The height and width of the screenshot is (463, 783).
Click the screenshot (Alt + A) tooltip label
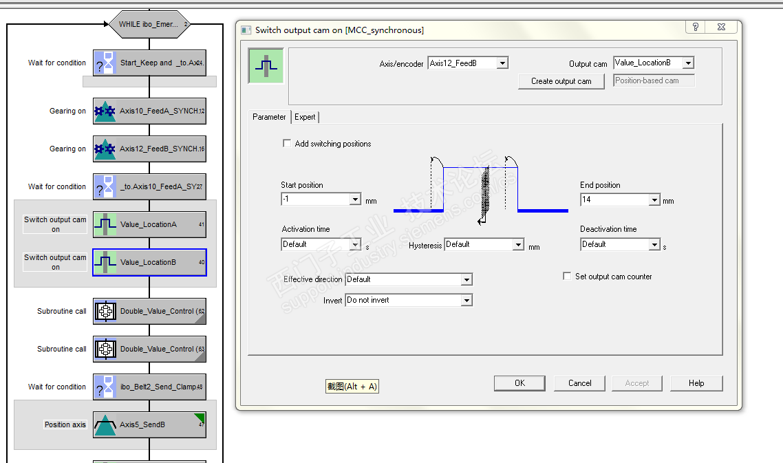[x=352, y=386]
